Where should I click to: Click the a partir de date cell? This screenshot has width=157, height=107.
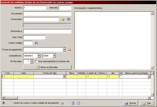(x=92, y=76)
